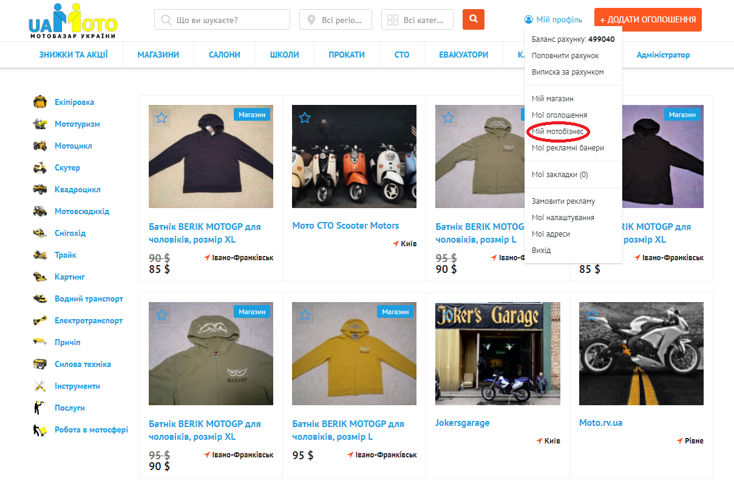Click the Силова техніка generator icon
734x495 pixels.
pos(40,364)
